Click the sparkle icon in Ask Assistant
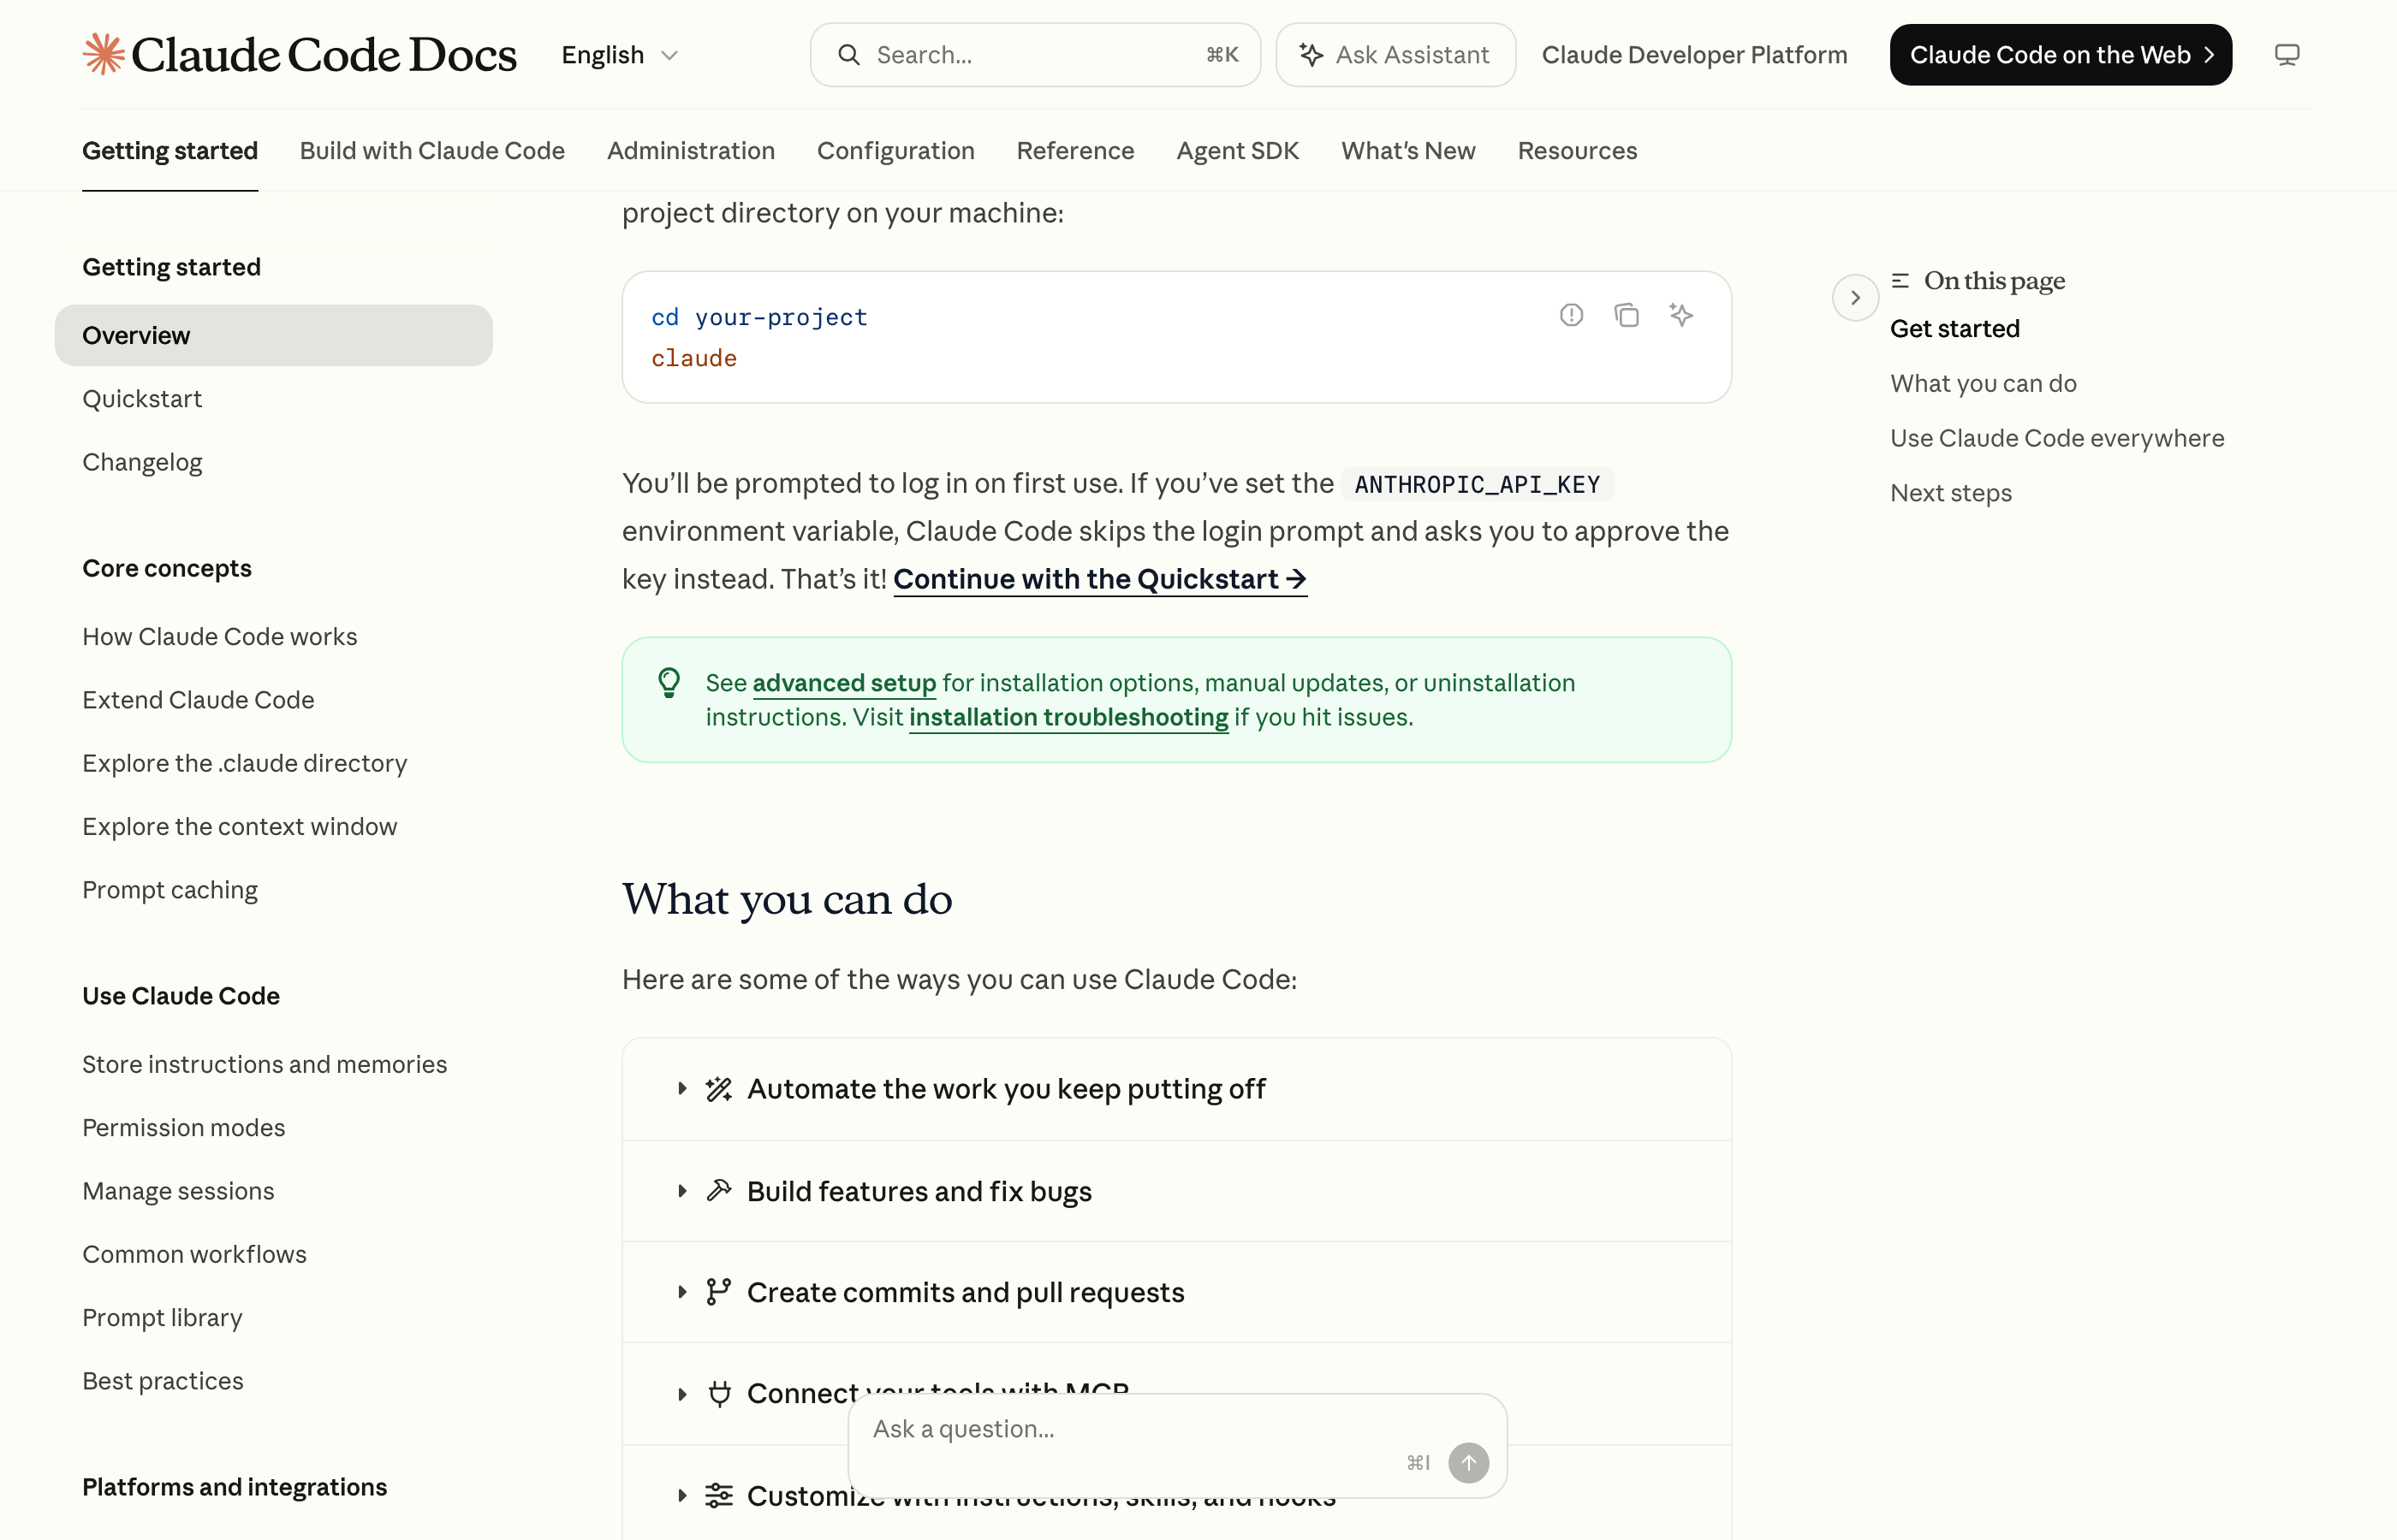The image size is (2397, 1540). [x=1311, y=55]
